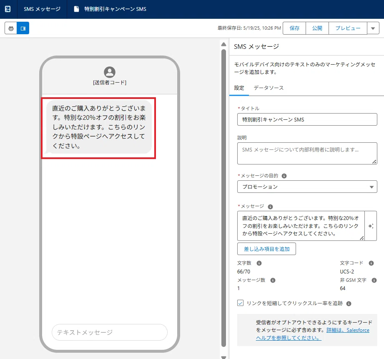The height and width of the screenshot is (359, 384).
Task: Click the SMS メッセージ panel heading
Action: click(256, 47)
